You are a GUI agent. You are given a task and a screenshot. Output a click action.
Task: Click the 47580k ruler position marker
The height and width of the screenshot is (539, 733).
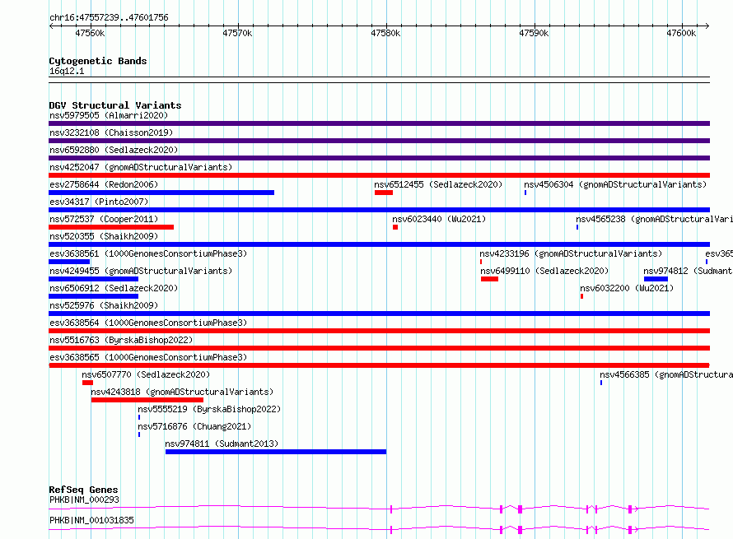[x=385, y=33]
